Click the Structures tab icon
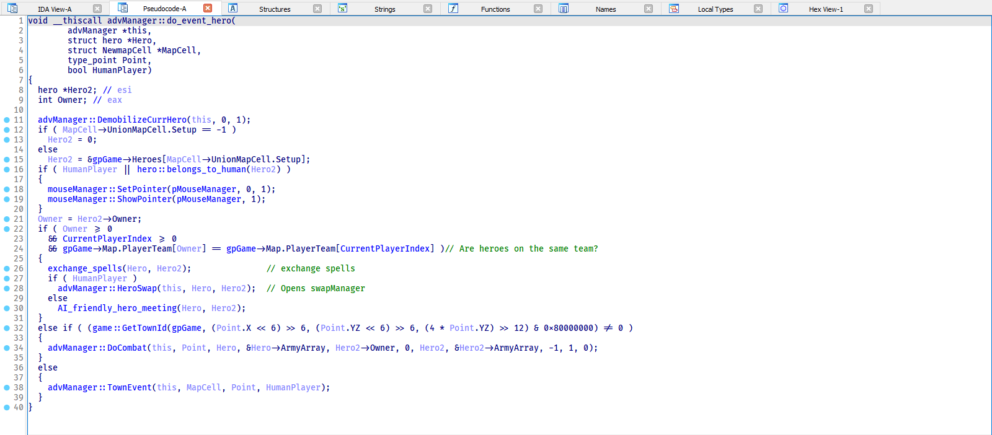 tap(233, 8)
